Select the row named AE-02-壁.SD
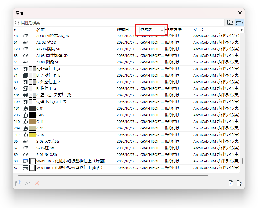Viewport: 258px width, 208px height. point(126,42)
